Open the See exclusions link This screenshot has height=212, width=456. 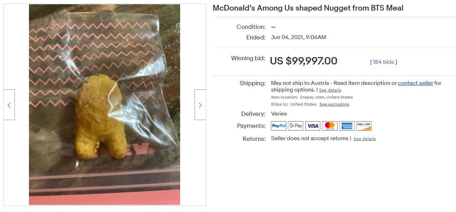(334, 104)
